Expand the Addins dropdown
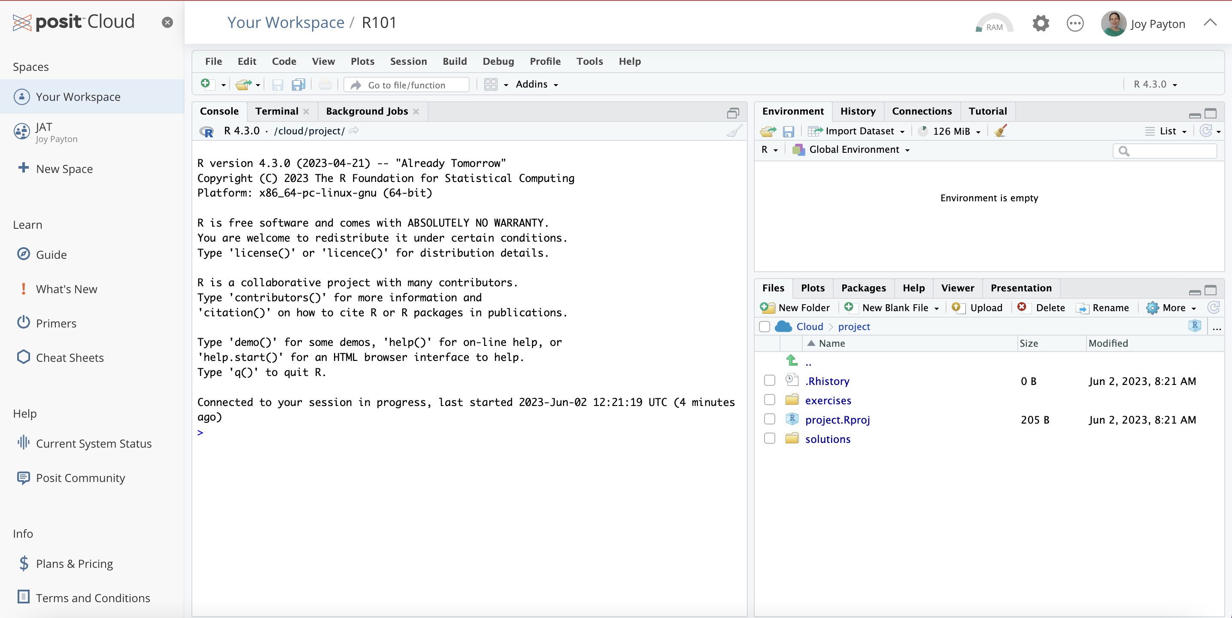Image resolution: width=1232 pixels, height=618 pixels. coord(537,85)
